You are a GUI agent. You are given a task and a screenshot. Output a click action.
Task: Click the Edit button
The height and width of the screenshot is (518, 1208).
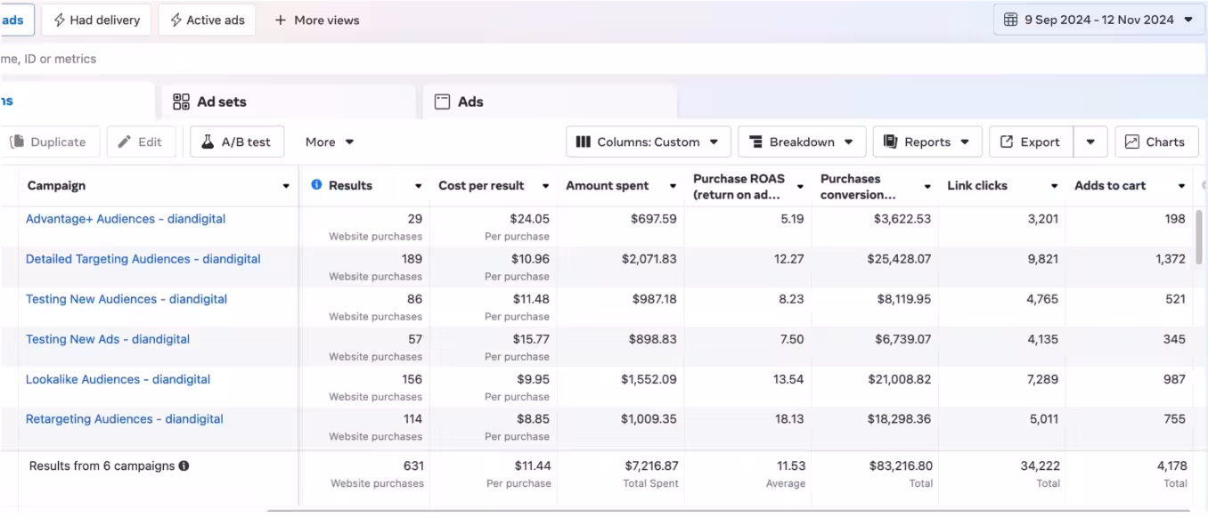[x=141, y=142]
